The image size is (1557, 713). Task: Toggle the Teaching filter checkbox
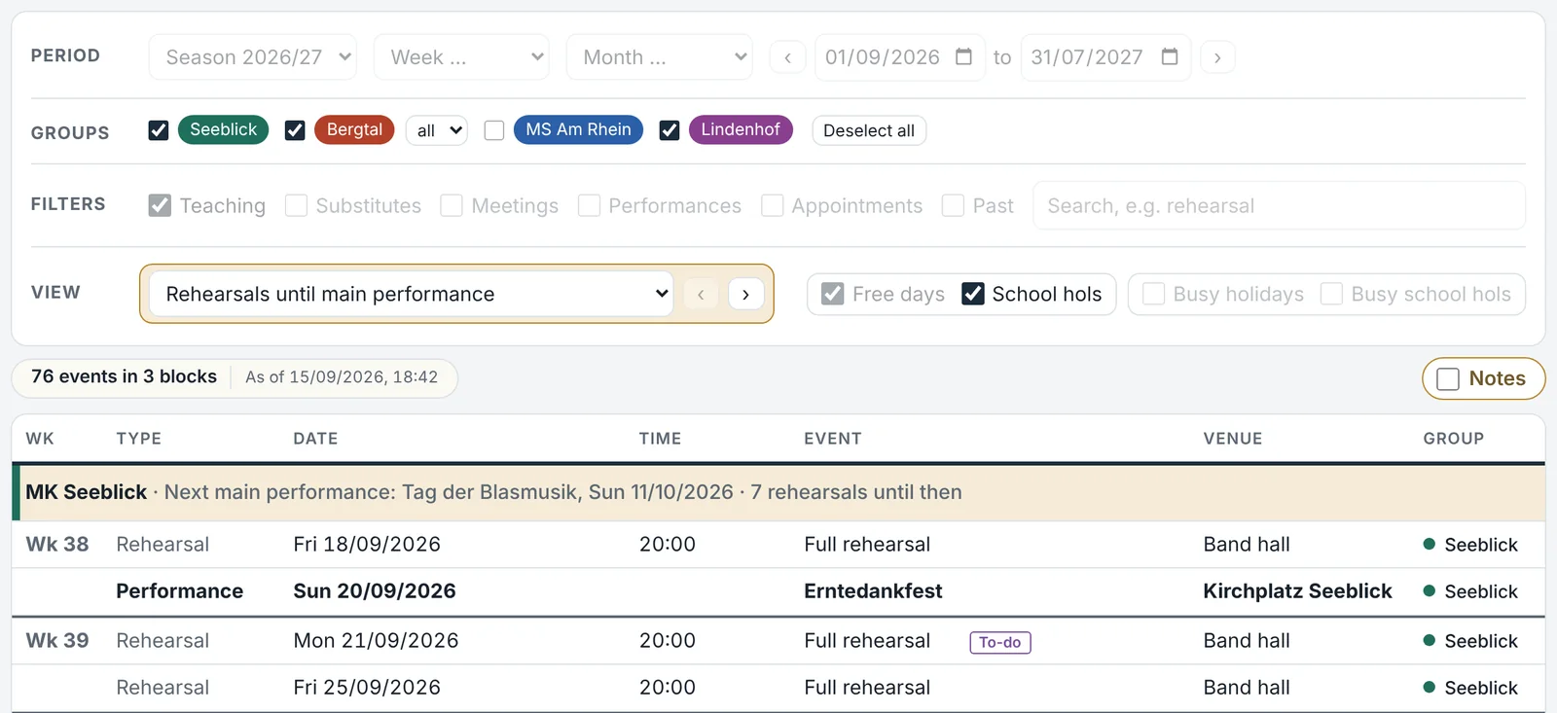[160, 205]
